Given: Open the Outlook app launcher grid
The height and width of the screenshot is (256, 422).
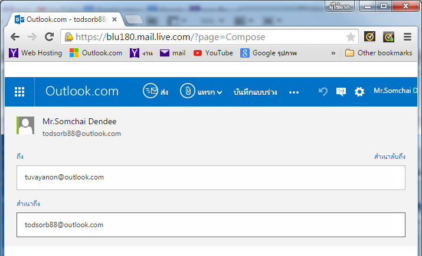Looking at the screenshot, I should click(19, 92).
